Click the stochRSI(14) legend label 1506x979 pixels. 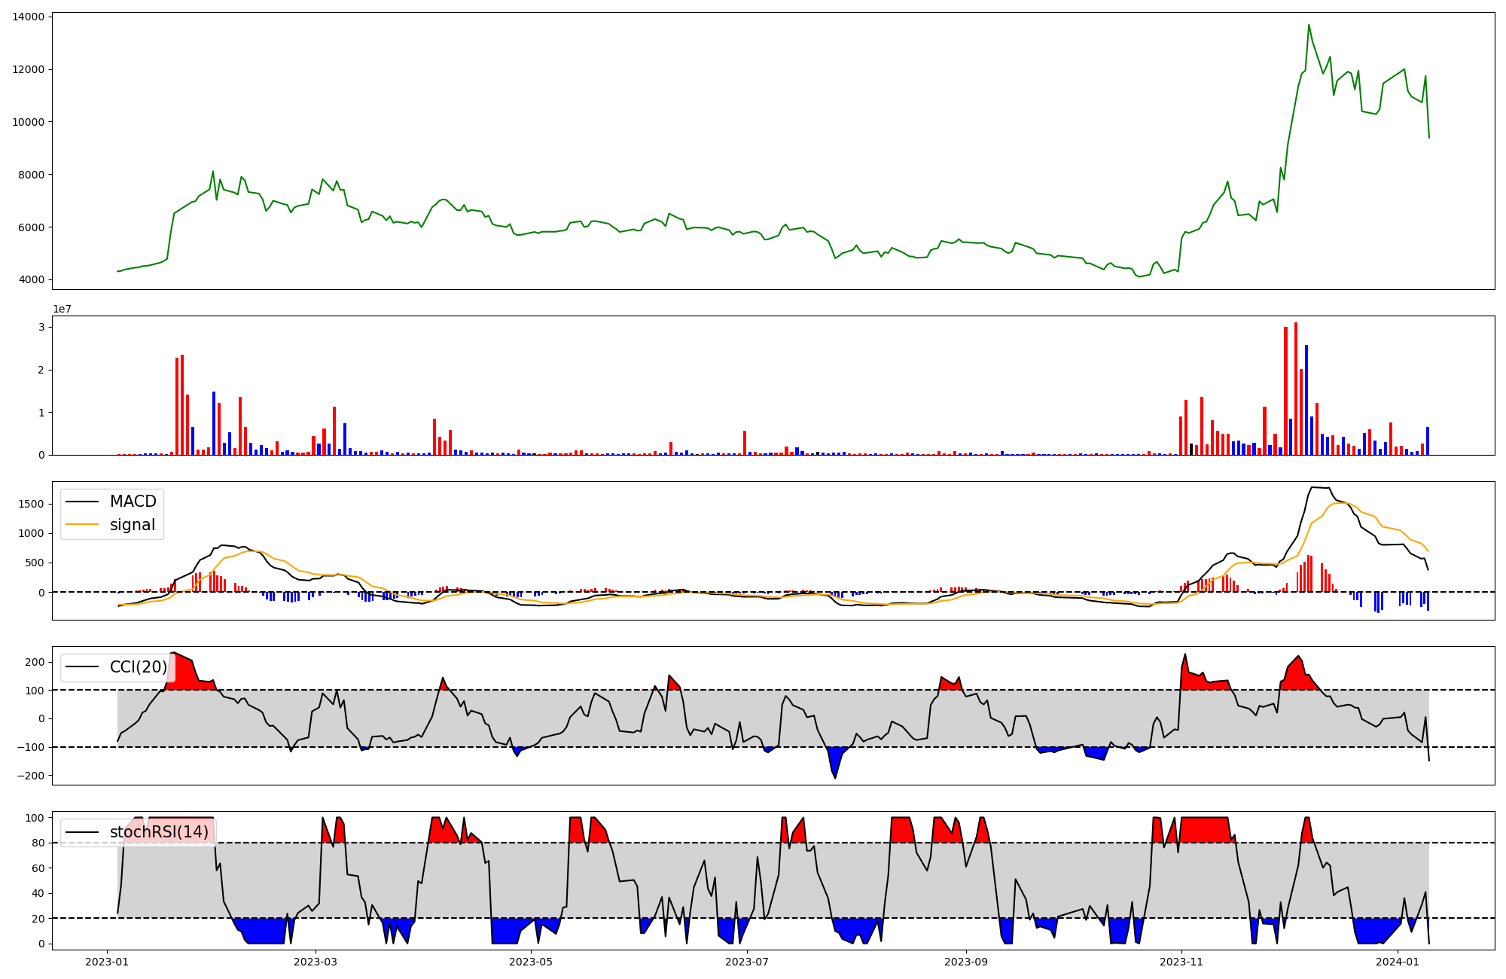pos(159,832)
